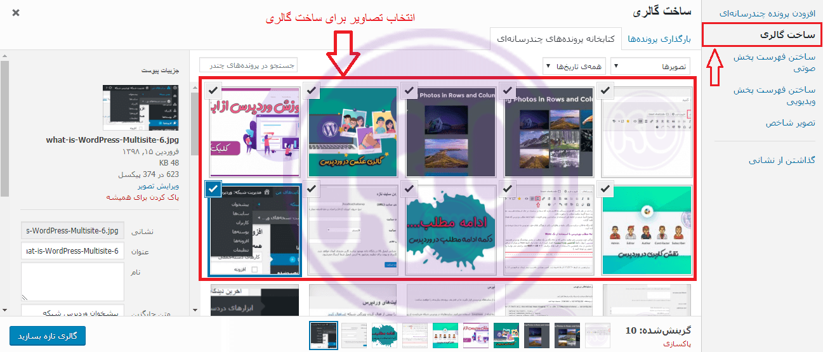Uncheck the checkmark on the site-creation form screenshot thumbnail
This screenshot has width=823, height=352.
click(x=312, y=188)
